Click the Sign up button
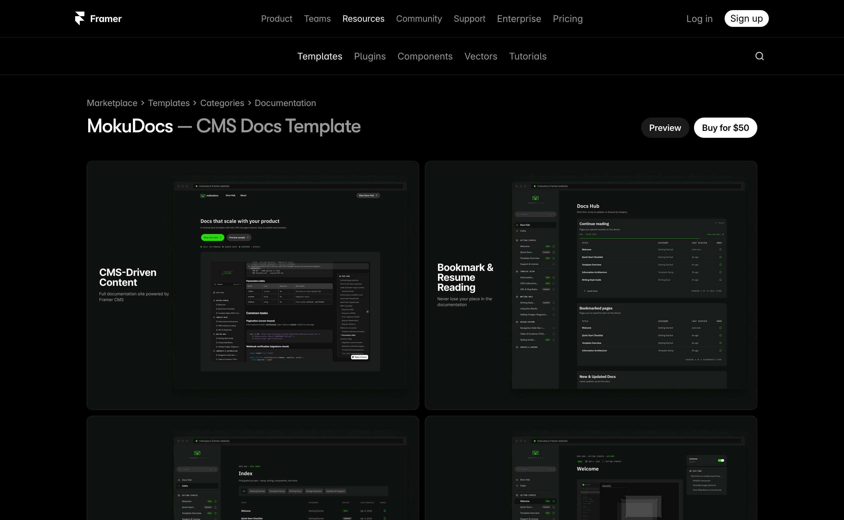 (x=746, y=18)
